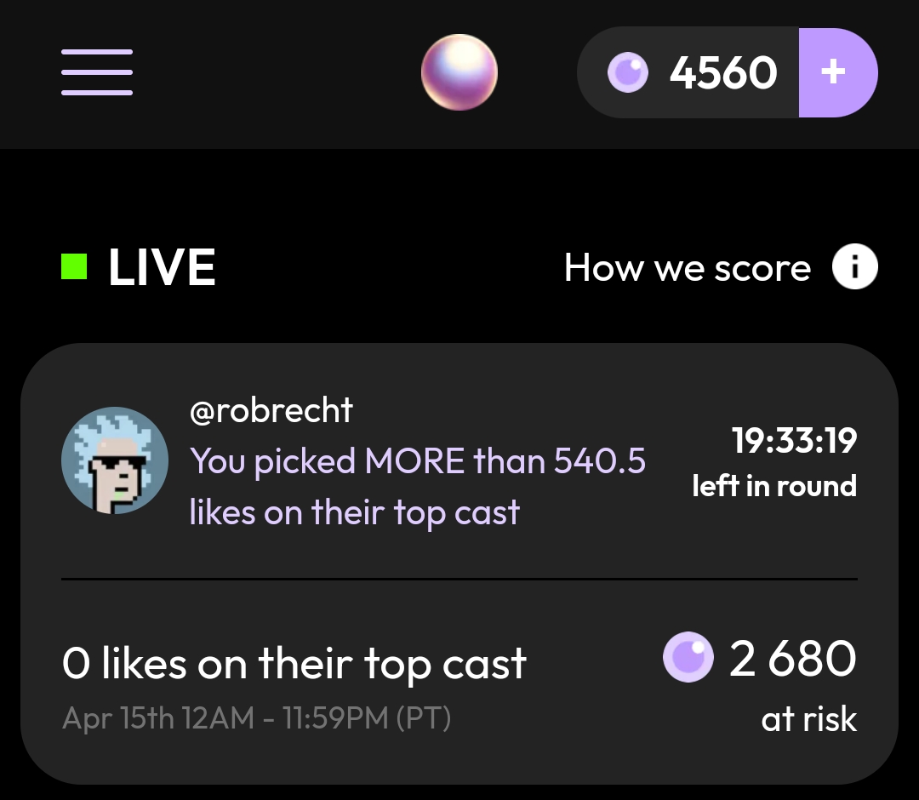Click the divider line in the robrecht card

pos(459,579)
